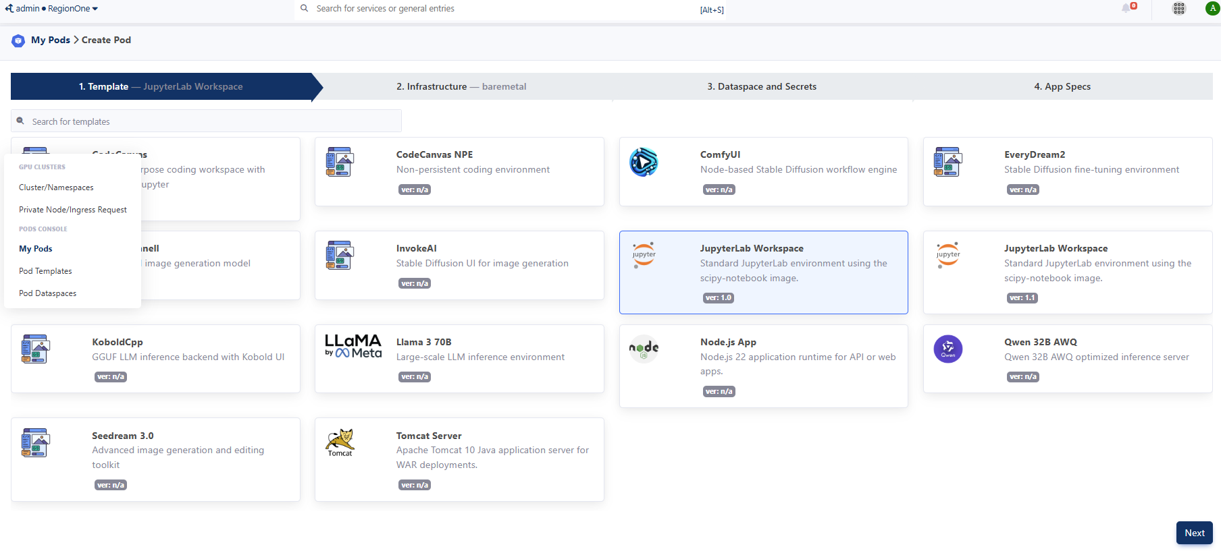Click Stable Diffusion fine-tuning environment description
Viewport: 1221px width, 553px height.
coord(1091,169)
